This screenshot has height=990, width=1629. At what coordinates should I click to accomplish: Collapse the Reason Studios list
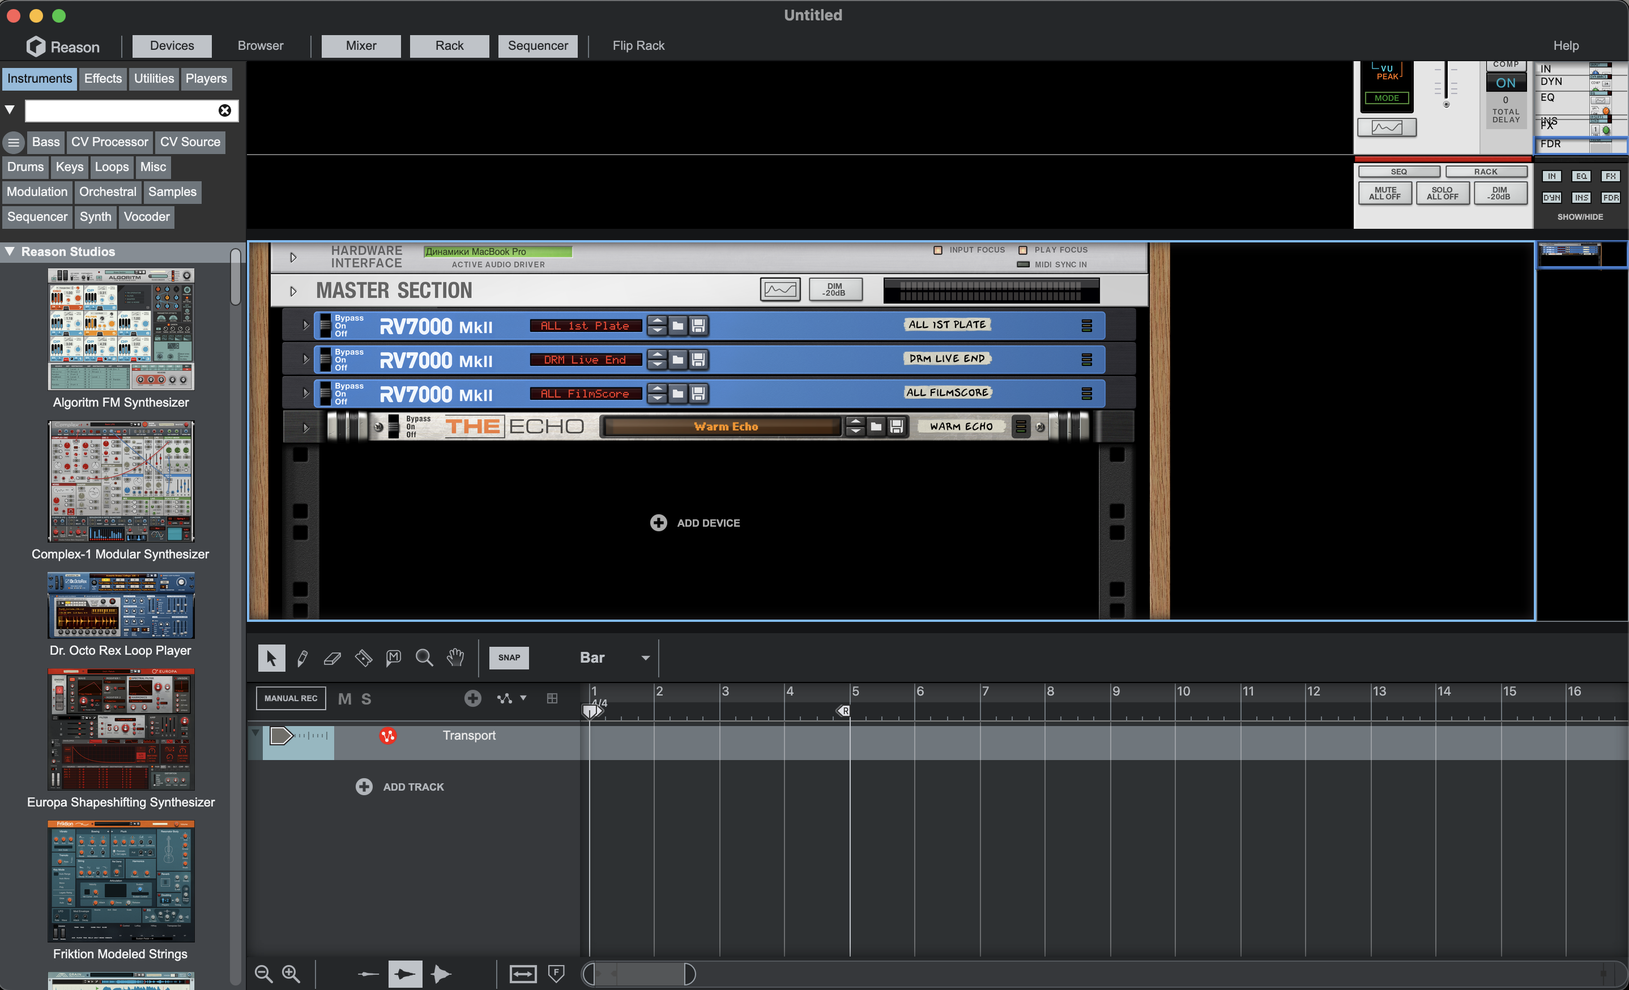[x=10, y=252]
